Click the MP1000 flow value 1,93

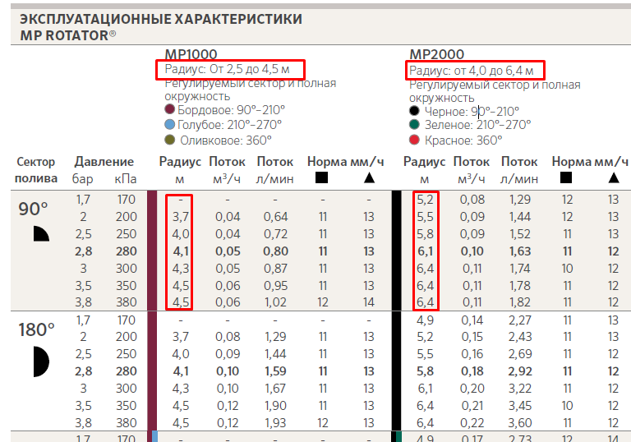(x=276, y=423)
